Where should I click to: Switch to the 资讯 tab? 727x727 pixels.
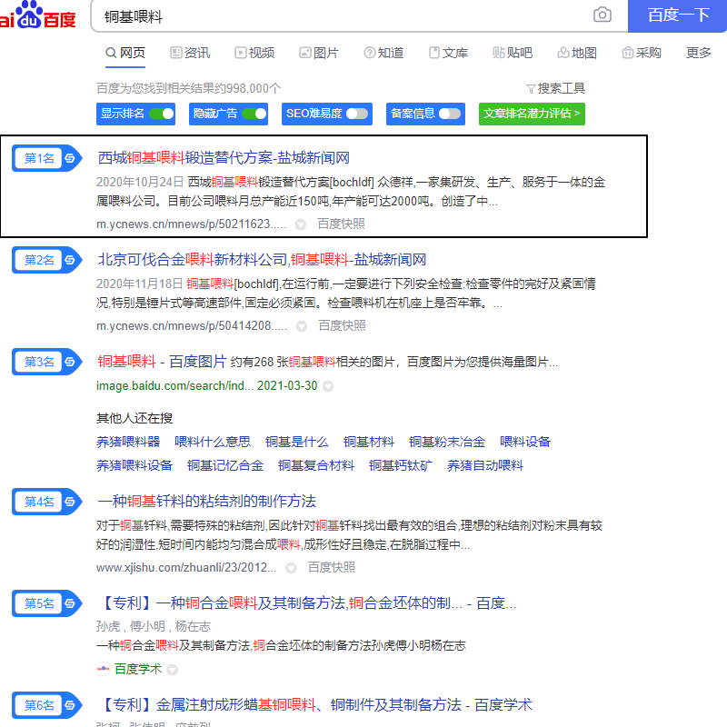point(190,53)
